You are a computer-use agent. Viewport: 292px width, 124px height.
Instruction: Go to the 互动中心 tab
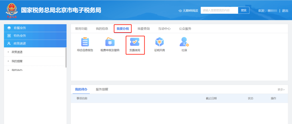pyautogui.click(x=164, y=29)
